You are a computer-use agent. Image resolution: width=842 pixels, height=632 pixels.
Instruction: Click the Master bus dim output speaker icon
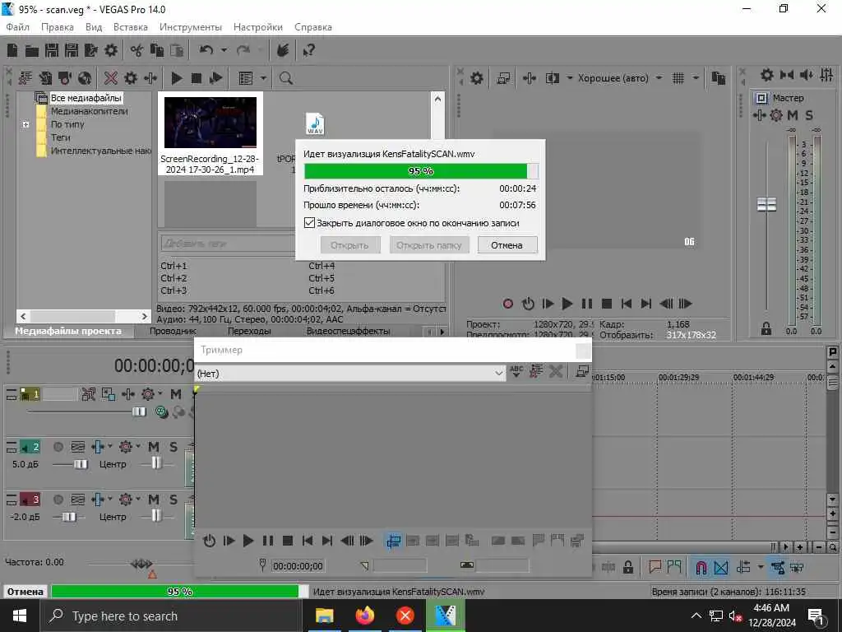coord(807,75)
